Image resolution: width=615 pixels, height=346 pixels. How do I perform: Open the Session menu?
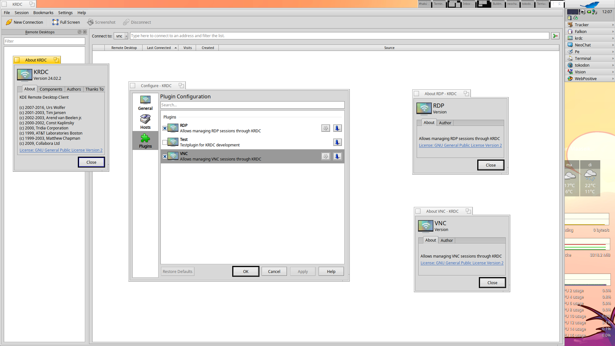tap(21, 12)
